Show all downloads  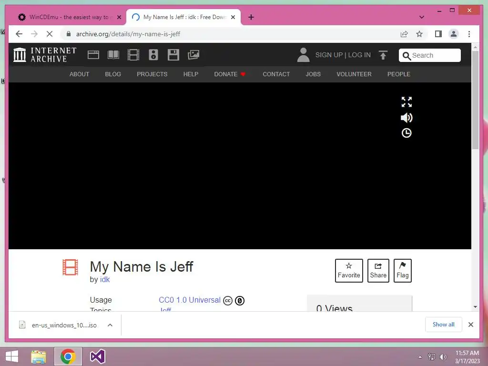point(444,325)
